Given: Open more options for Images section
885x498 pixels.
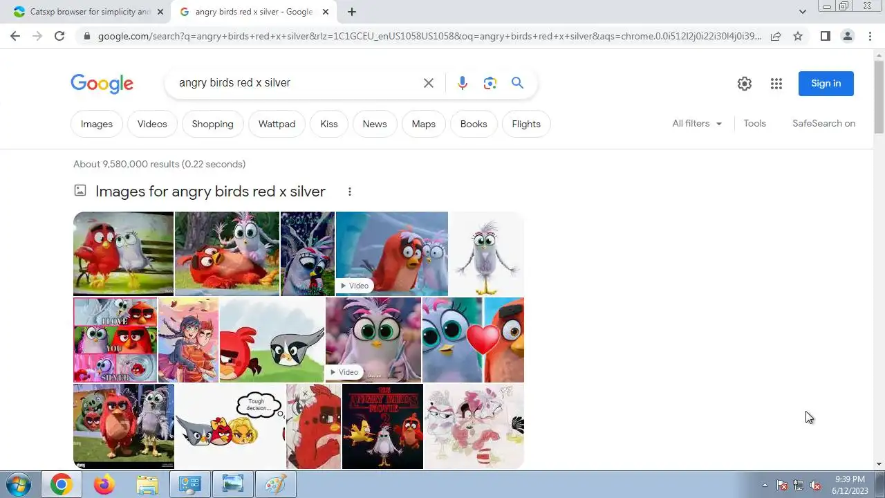Looking at the screenshot, I should [350, 192].
